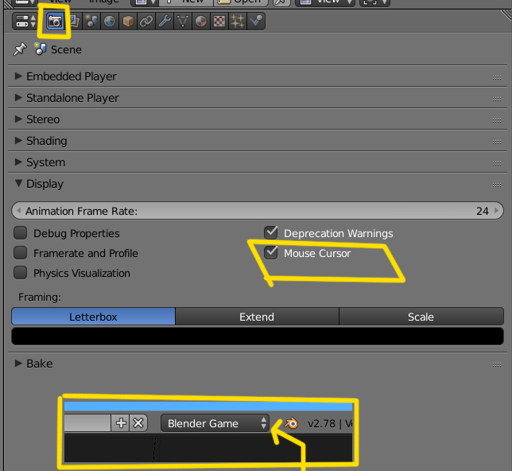
Task: Click the Open button in the top header
Action: 241,2
